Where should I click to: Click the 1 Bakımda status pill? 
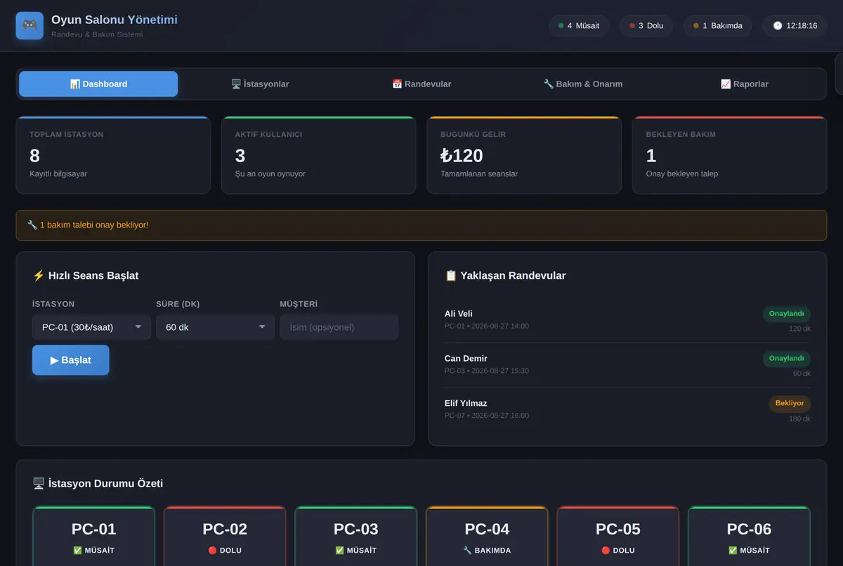pyautogui.click(x=718, y=26)
